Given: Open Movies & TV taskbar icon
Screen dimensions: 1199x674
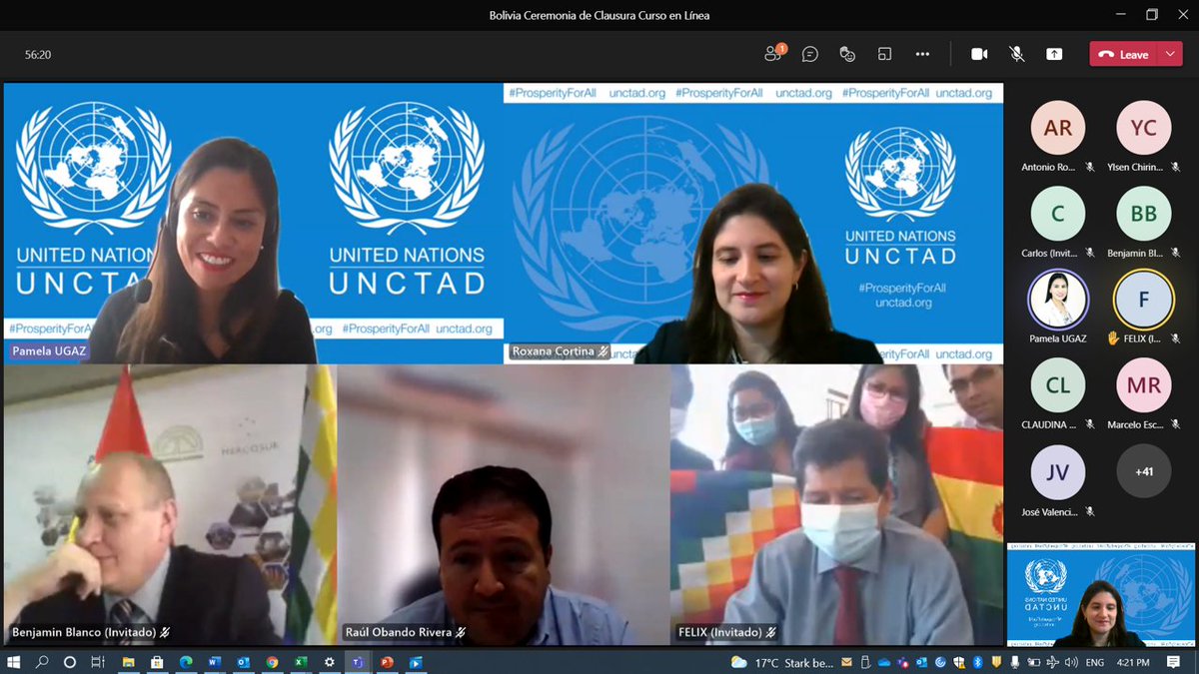Looking at the screenshot, I should tap(416, 662).
